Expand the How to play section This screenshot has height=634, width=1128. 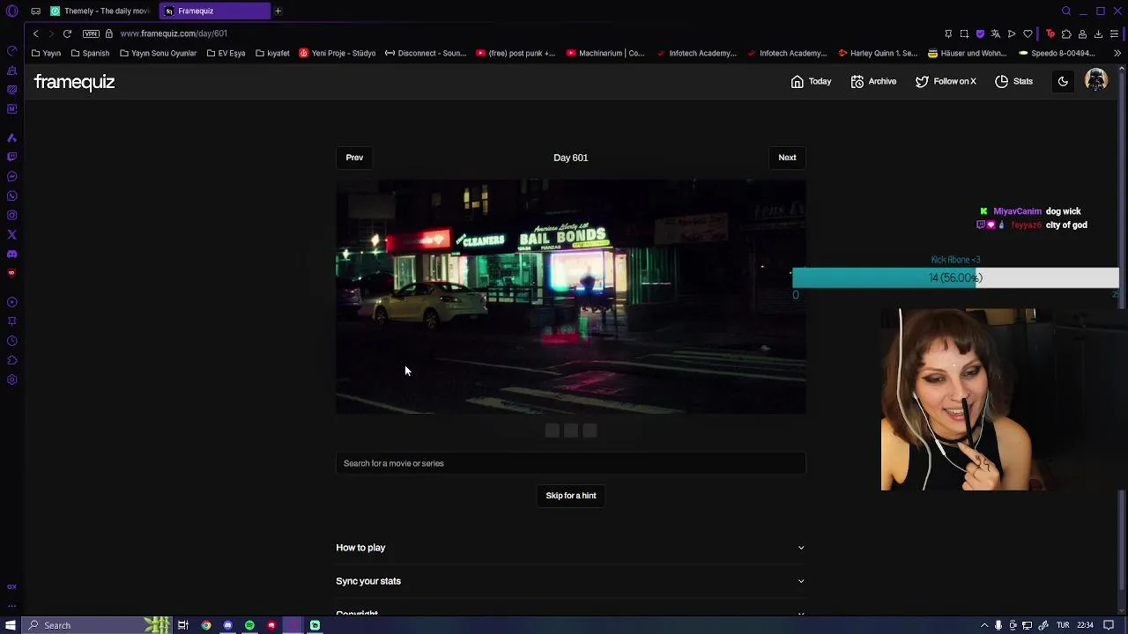570,548
